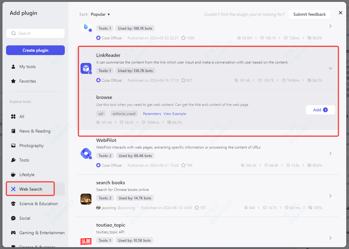
Task: Click the Submit feedback button
Action: tap(309, 14)
